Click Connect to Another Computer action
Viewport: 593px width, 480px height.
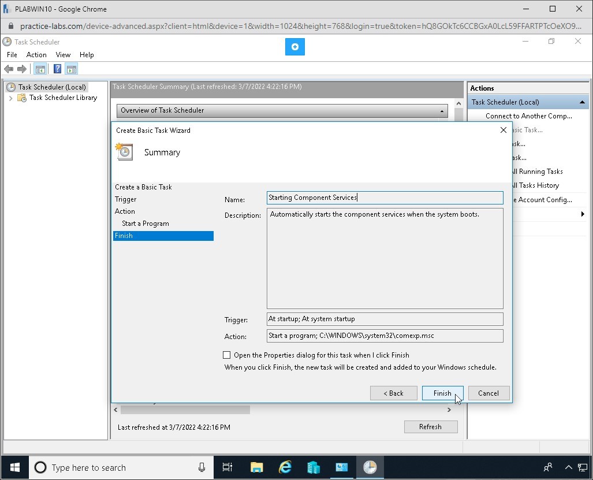(x=528, y=116)
